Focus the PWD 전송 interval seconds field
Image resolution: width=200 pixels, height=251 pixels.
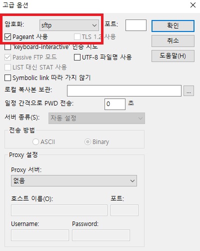click(115, 104)
